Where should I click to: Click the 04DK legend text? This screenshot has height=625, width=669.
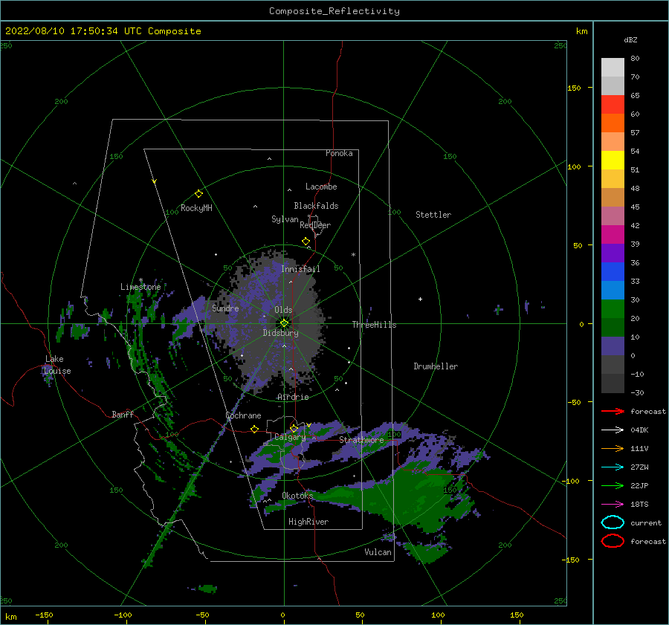click(639, 430)
